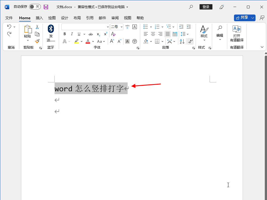
Task: Open the font size dropdown showing 二号
Action: point(121,27)
